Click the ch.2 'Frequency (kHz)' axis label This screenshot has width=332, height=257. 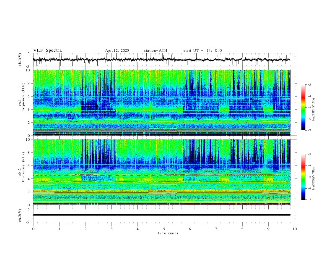pos(23,167)
